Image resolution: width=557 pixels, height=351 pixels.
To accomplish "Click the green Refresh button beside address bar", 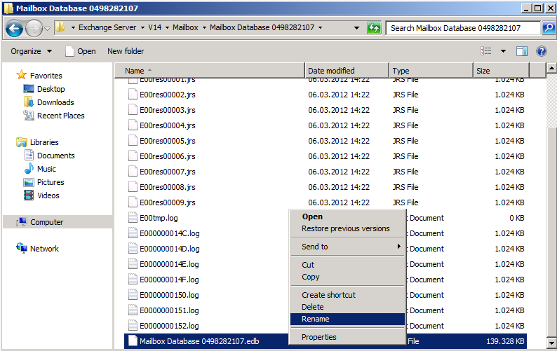I will pyautogui.click(x=374, y=28).
